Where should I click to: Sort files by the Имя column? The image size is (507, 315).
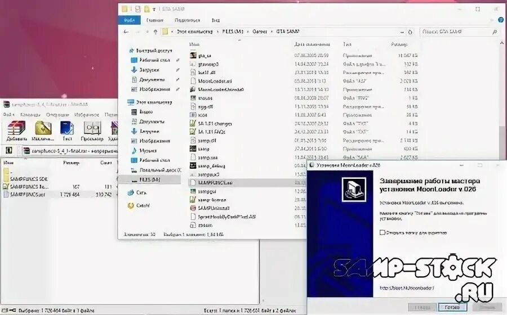pyautogui.click(x=194, y=44)
